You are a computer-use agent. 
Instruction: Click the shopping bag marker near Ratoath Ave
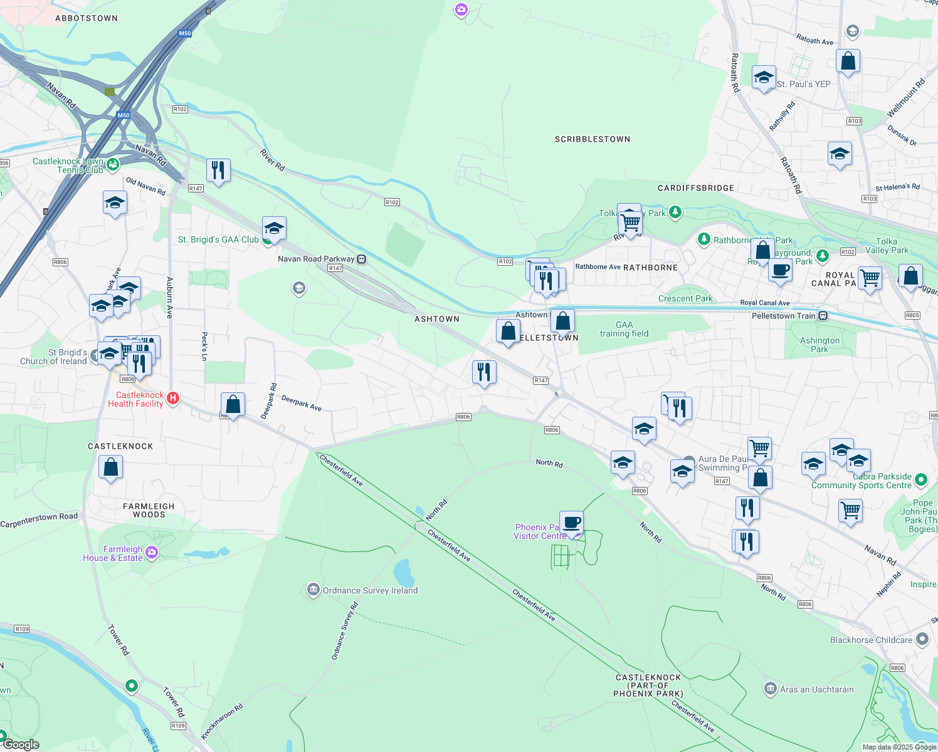pyautogui.click(x=848, y=61)
